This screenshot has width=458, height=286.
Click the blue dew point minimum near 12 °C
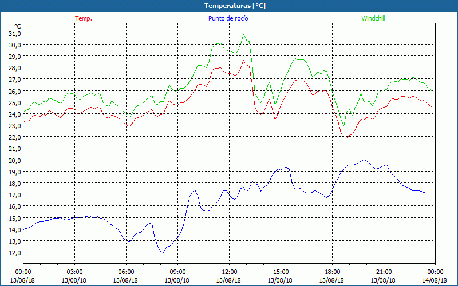163,252
